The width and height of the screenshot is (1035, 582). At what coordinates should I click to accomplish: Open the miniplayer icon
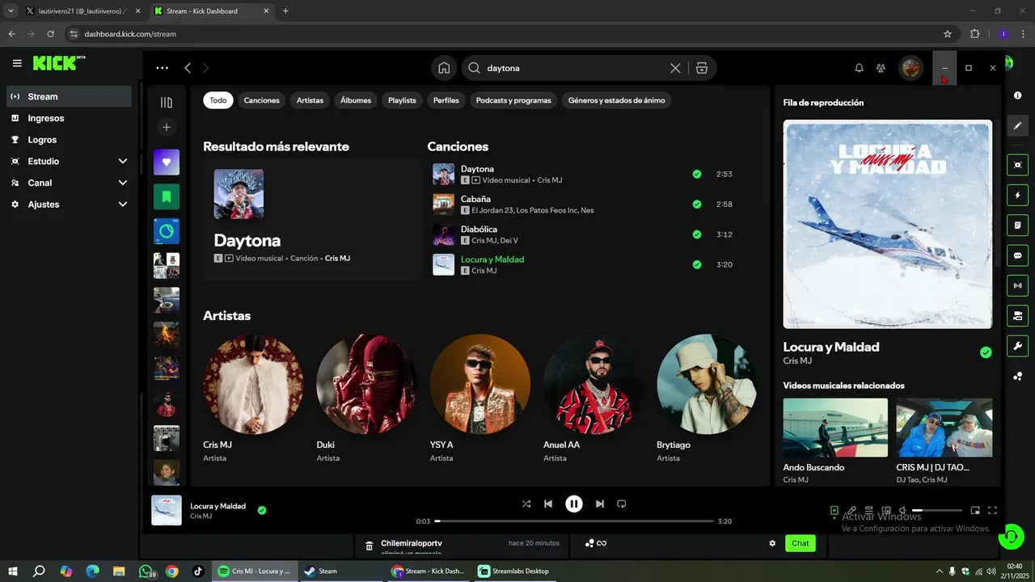[975, 511]
